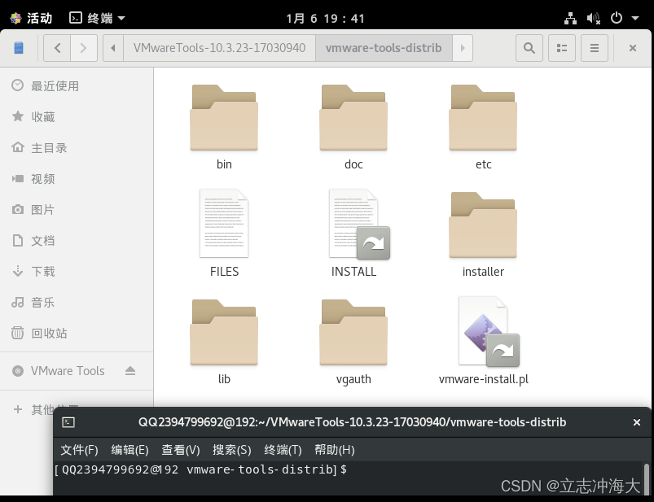Open the 查看(V) terminal menu
Screen dimensions: 654x502
click(181, 449)
